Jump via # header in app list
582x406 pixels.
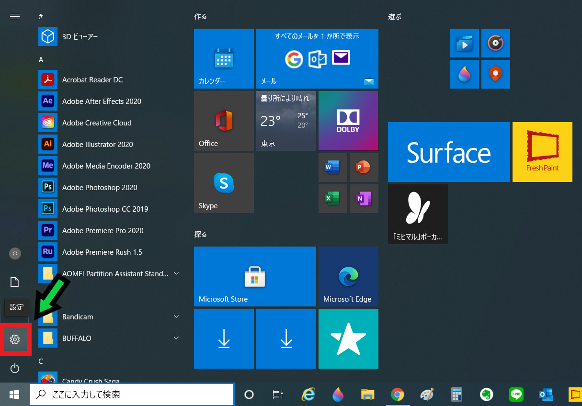(41, 16)
